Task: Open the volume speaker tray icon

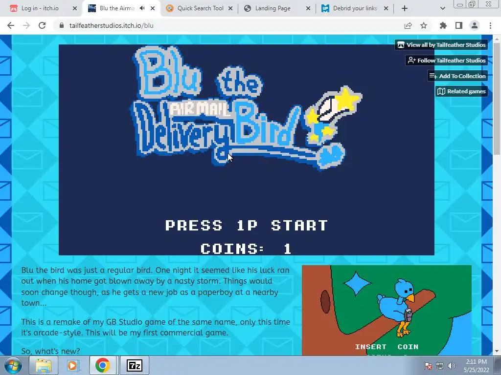Action: coord(451,365)
